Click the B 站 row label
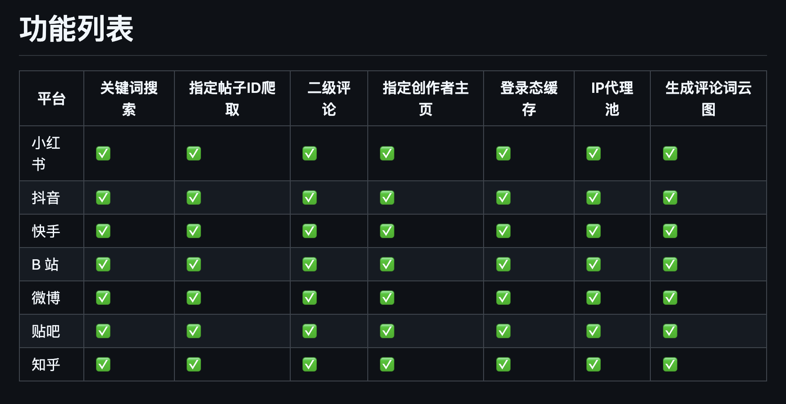 click(x=45, y=264)
